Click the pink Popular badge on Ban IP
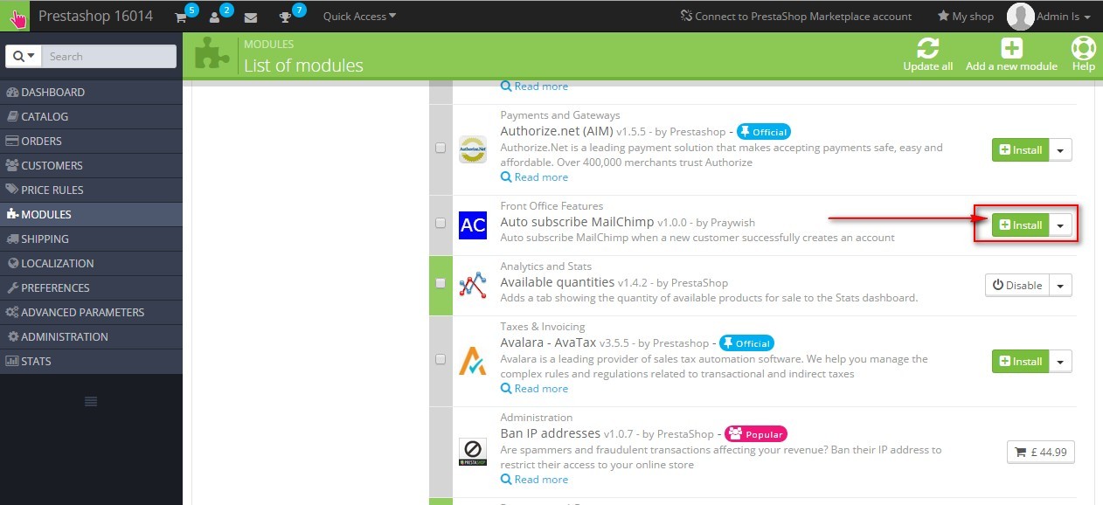Screen dimensions: 1103x505 756,434
